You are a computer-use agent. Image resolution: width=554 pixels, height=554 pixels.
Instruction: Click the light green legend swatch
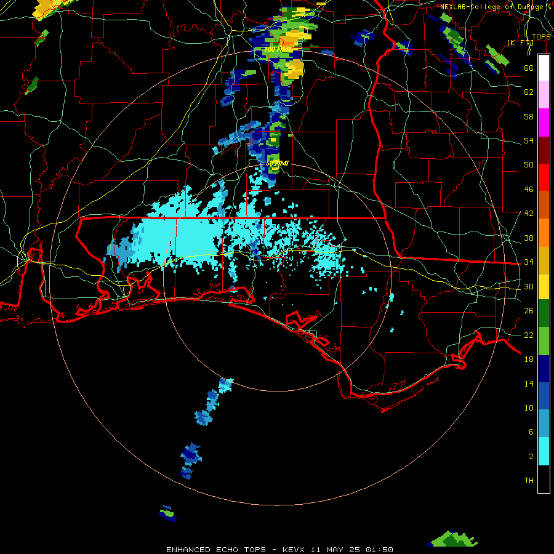[544, 341]
